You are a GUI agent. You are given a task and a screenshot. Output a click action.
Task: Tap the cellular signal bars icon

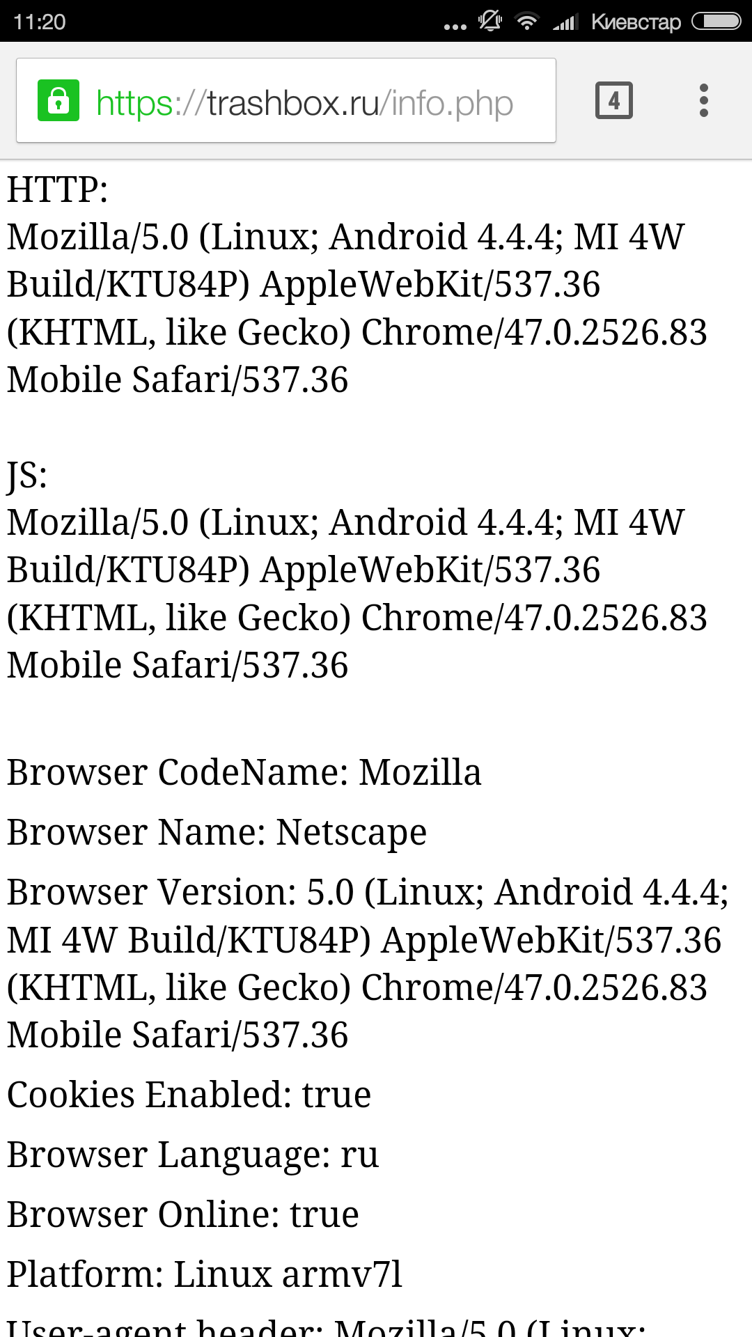click(565, 22)
